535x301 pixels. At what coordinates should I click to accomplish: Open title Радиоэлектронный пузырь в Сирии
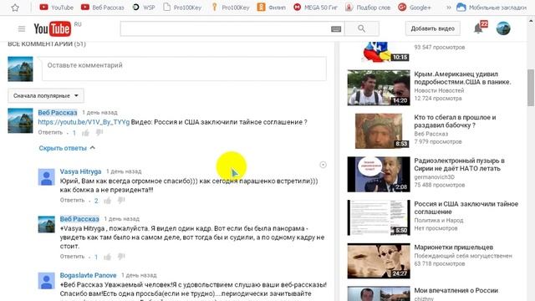tap(459, 165)
